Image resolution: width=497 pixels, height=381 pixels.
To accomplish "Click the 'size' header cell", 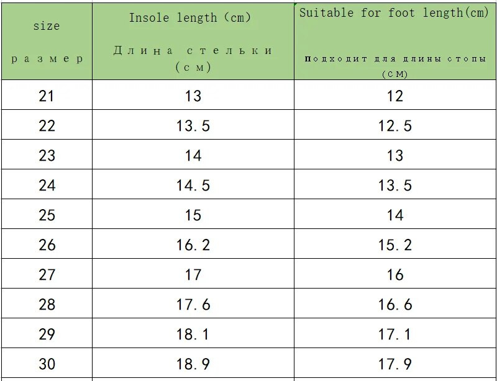I will point(47,26).
